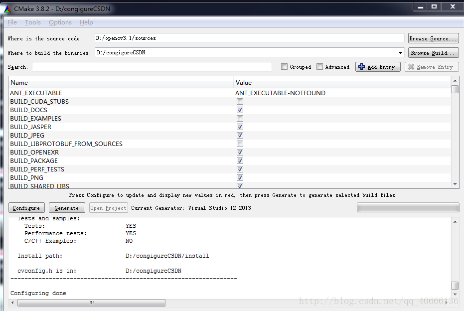Click the cache list scroll down arrow
This screenshot has width=464, height=311.
pos(455,184)
